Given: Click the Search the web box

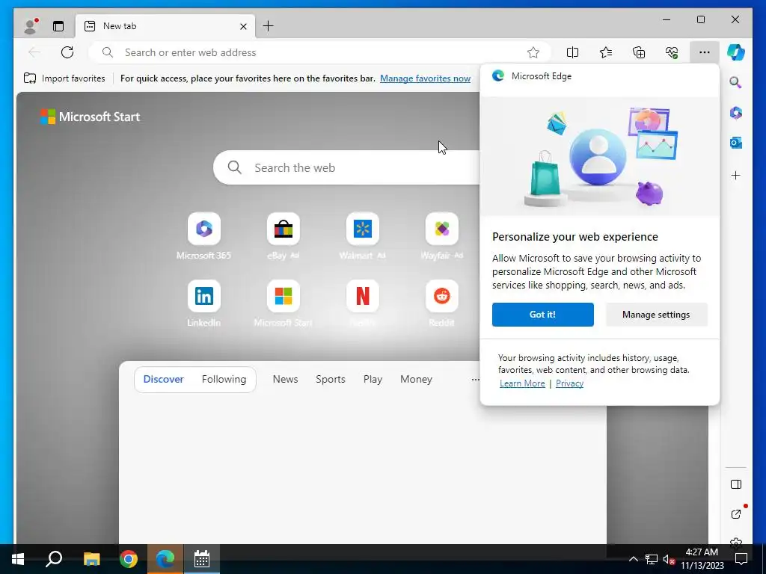Looking at the screenshot, I should tap(347, 167).
